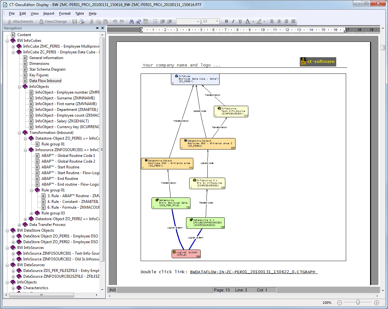Click the Print icon
The image size is (388, 309).
coord(82,21)
